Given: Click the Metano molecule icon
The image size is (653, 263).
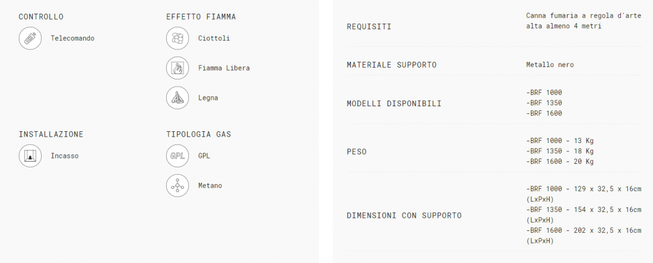Looking at the screenshot, I should (x=177, y=186).
